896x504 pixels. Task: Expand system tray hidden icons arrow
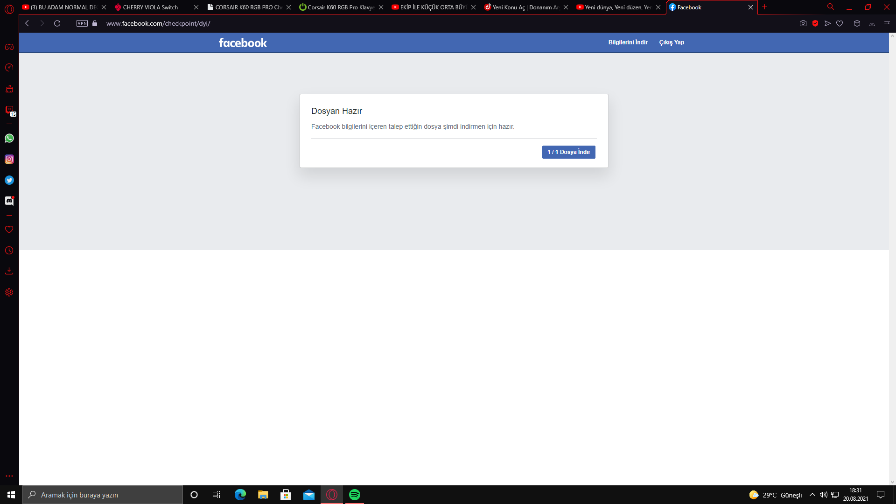tap(812, 495)
